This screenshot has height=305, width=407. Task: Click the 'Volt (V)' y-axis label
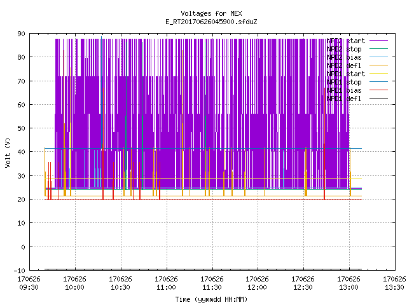coord(8,152)
